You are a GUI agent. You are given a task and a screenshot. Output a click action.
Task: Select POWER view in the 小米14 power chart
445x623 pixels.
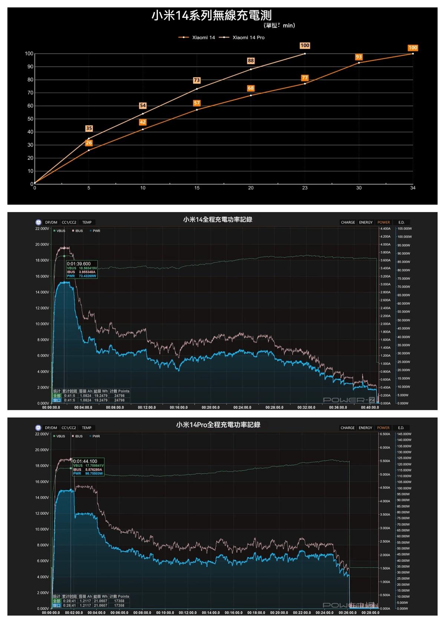point(383,222)
